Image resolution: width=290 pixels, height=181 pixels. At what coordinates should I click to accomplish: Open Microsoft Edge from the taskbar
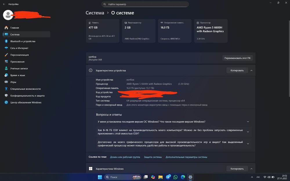183,177
